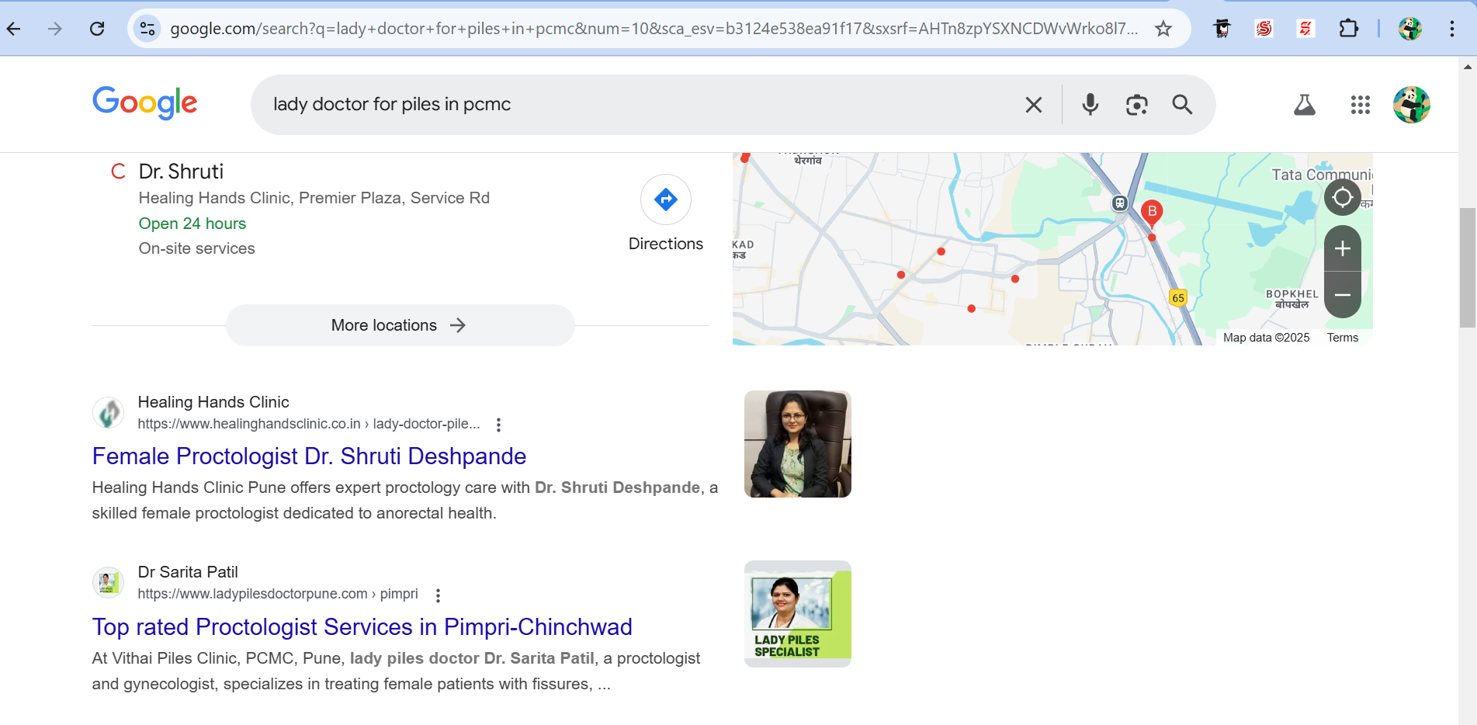
Task: Zoom out on the map
Action: click(1342, 295)
